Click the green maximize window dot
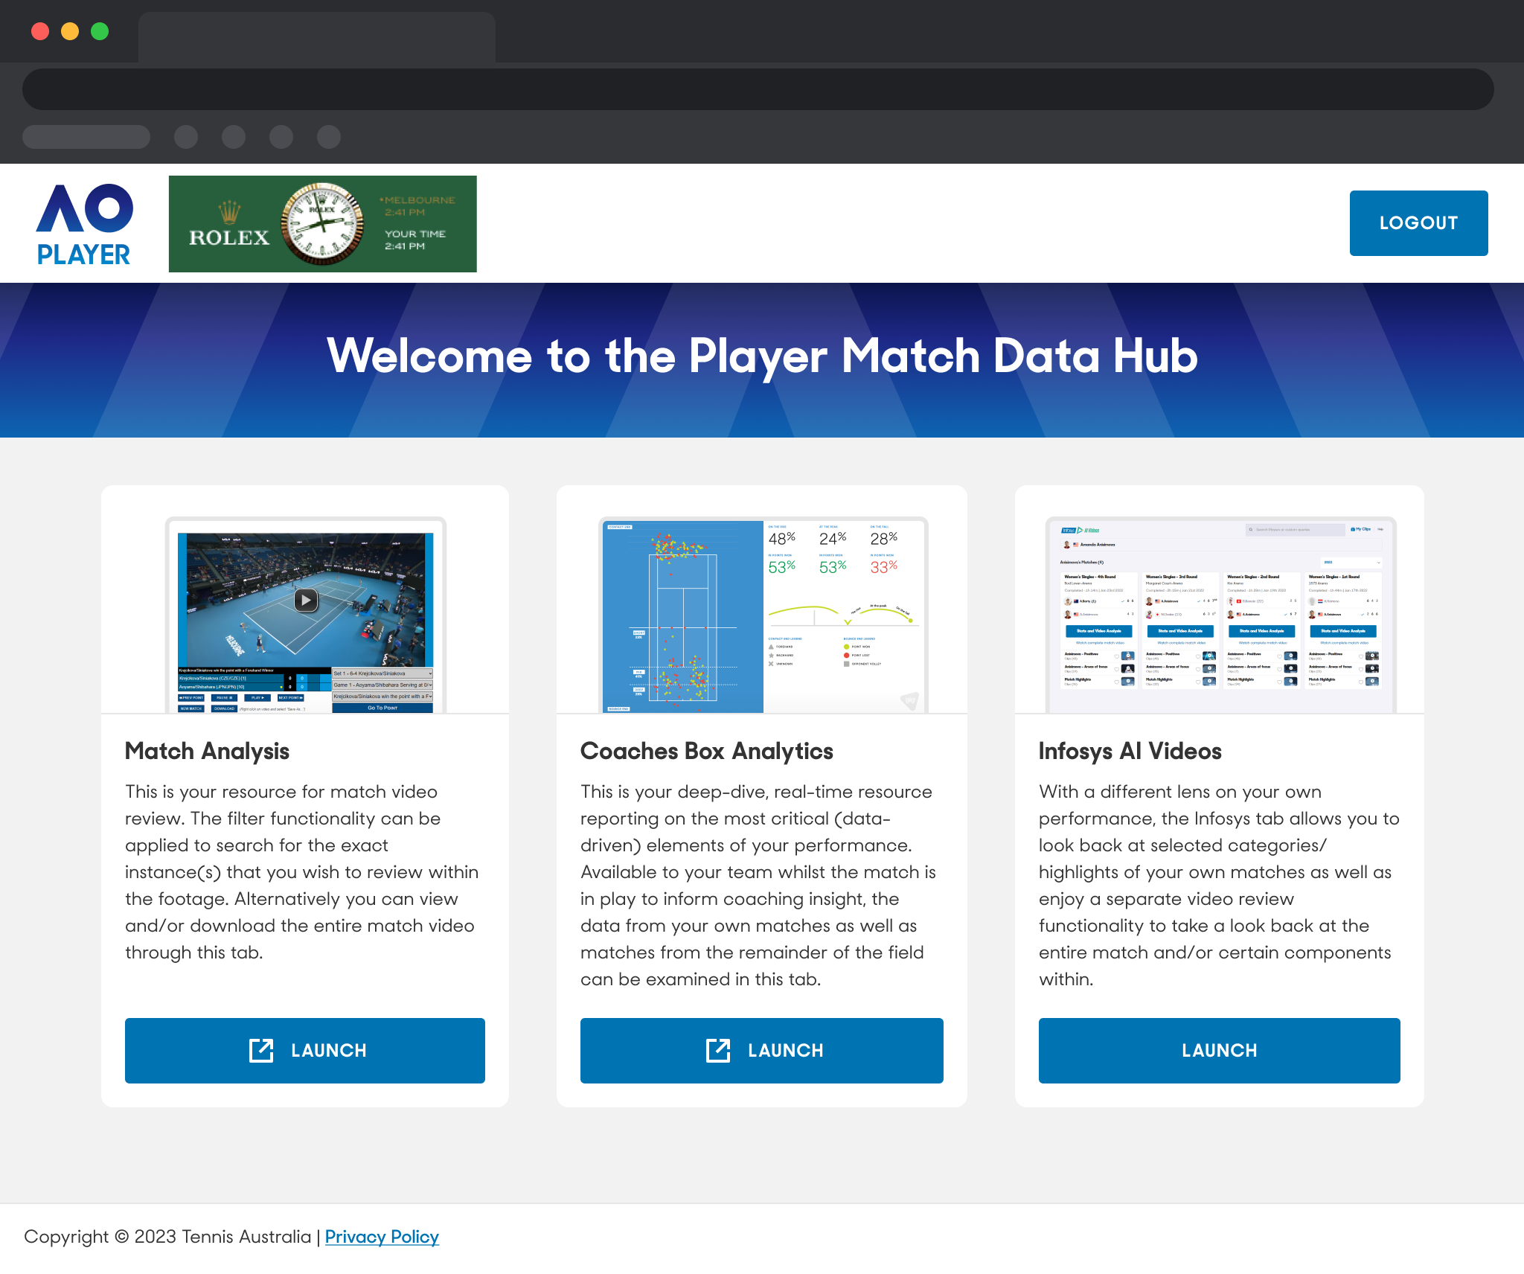Viewport: 1524px width, 1274px height. pyautogui.click(x=100, y=31)
